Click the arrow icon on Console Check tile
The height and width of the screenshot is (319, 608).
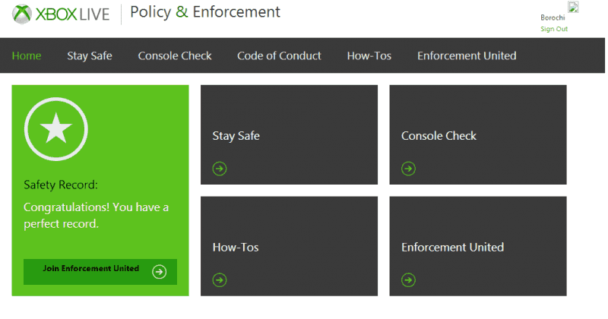pos(408,169)
